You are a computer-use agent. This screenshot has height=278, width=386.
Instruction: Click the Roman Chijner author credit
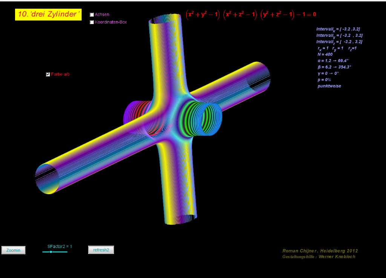[x=320, y=251]
